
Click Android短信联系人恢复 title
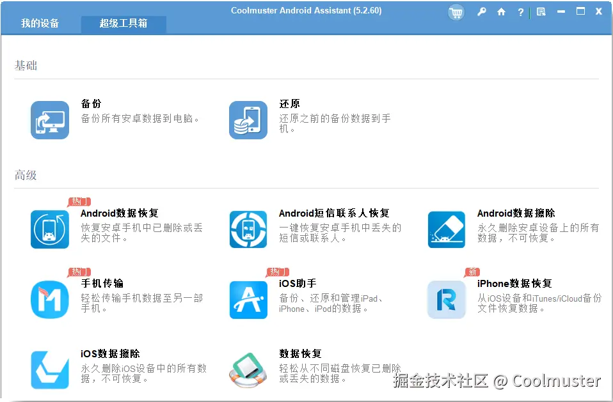[334, 213]
